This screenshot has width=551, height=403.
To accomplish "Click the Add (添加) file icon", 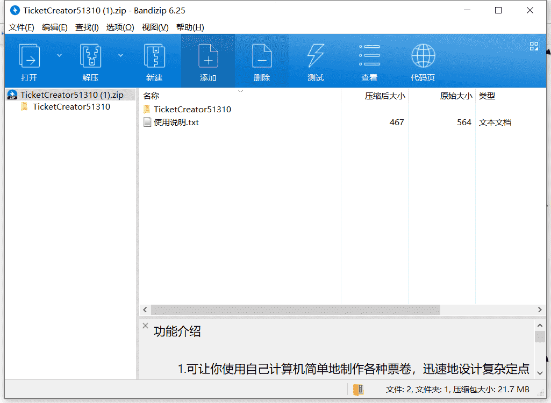I will pos(208,55).
